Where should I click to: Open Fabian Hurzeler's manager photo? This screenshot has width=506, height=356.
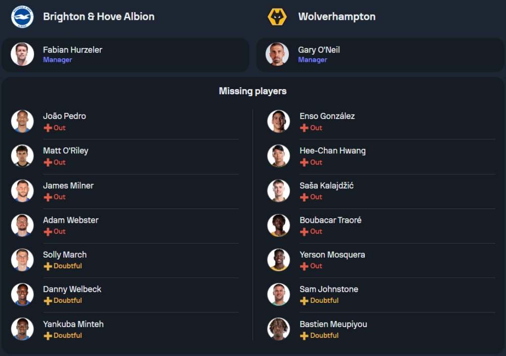pos(22,54)
